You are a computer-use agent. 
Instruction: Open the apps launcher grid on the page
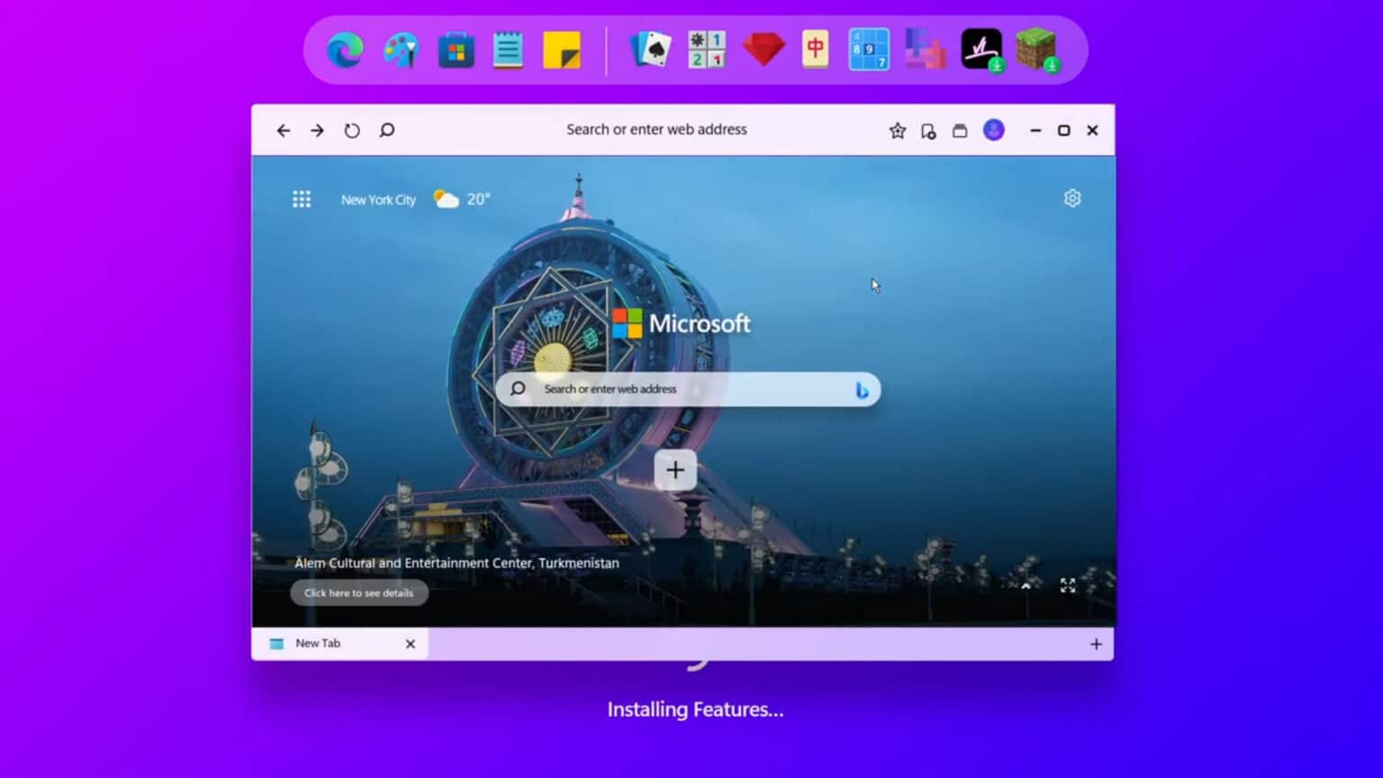coord(302,199)
